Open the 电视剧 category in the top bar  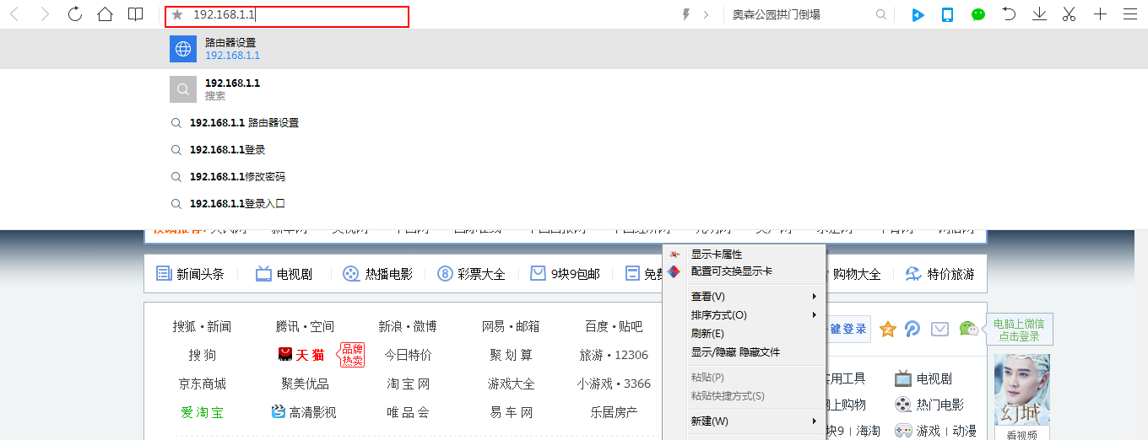284,274
